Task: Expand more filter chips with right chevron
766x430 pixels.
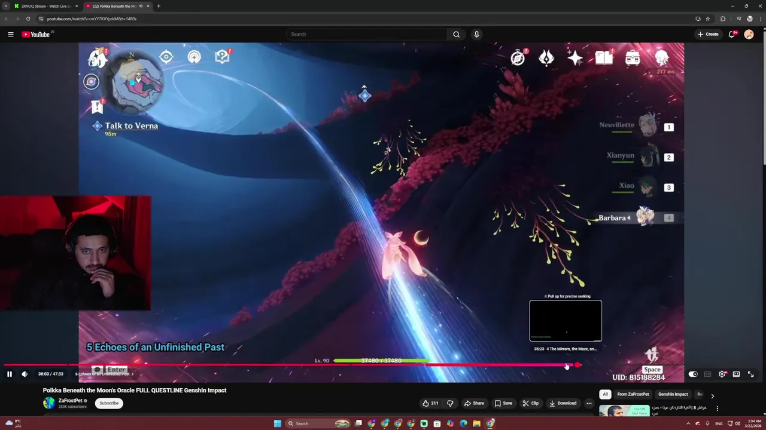Action: pos(712,395)
